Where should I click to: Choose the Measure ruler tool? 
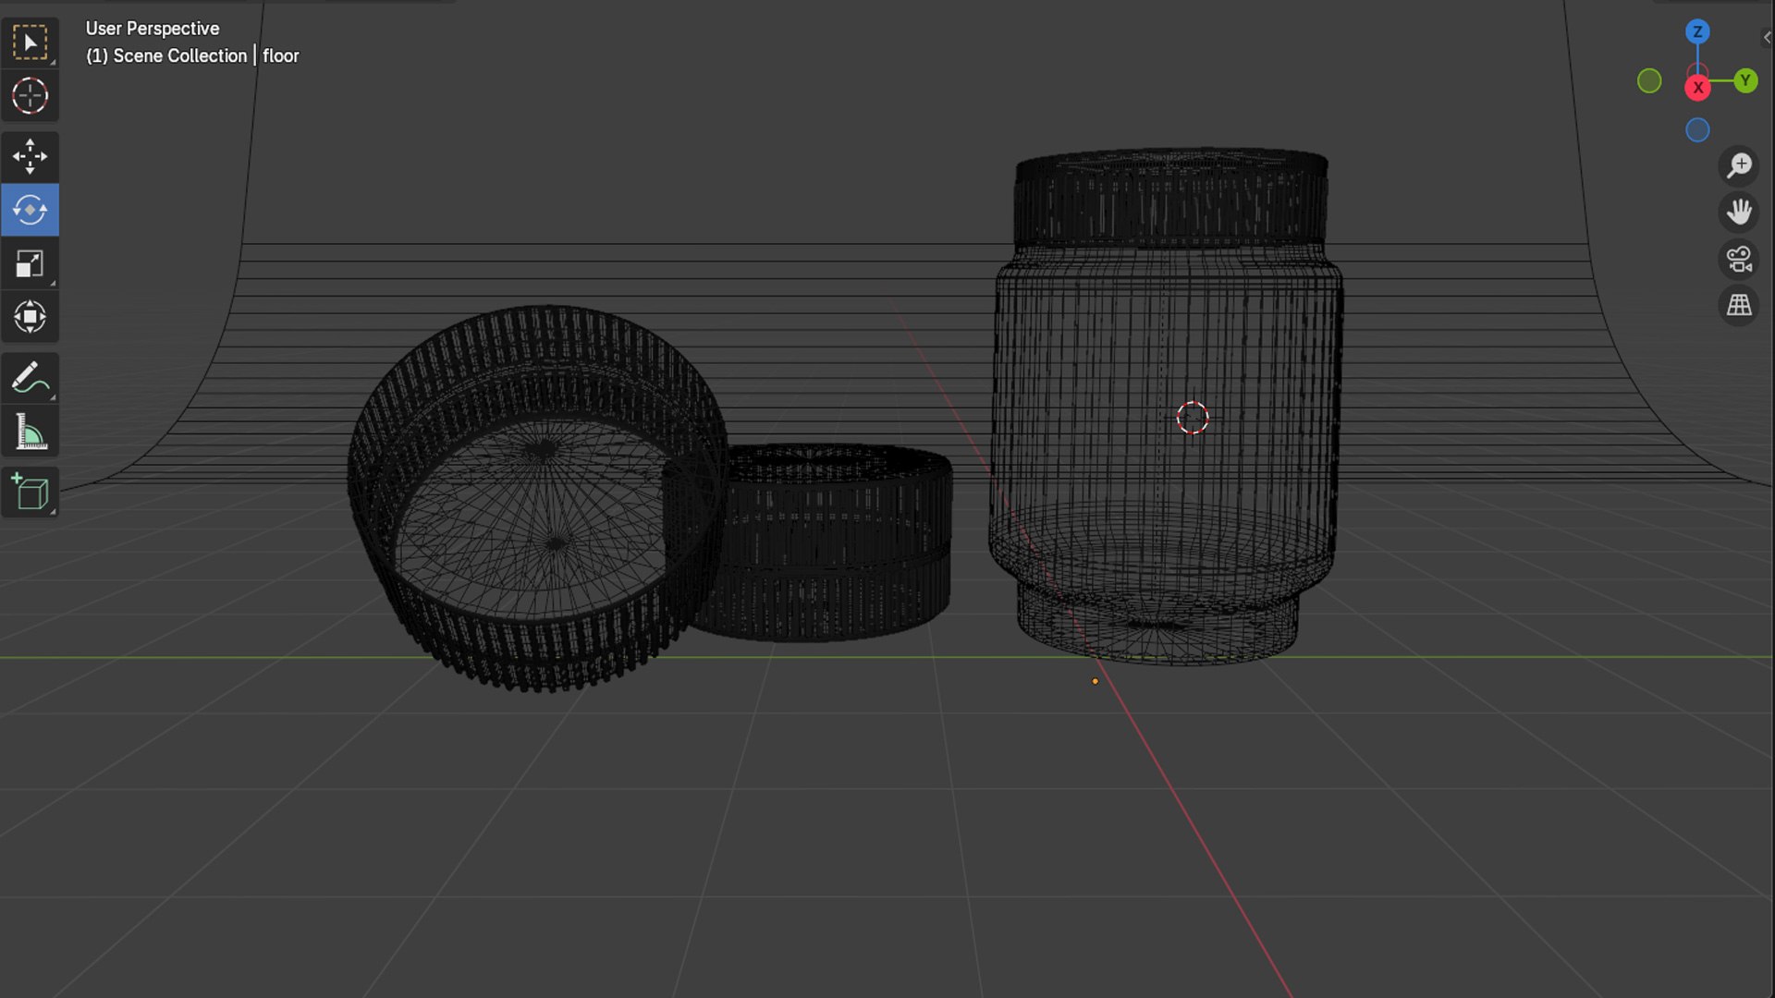pyautogui.click(x=30, y=432)
